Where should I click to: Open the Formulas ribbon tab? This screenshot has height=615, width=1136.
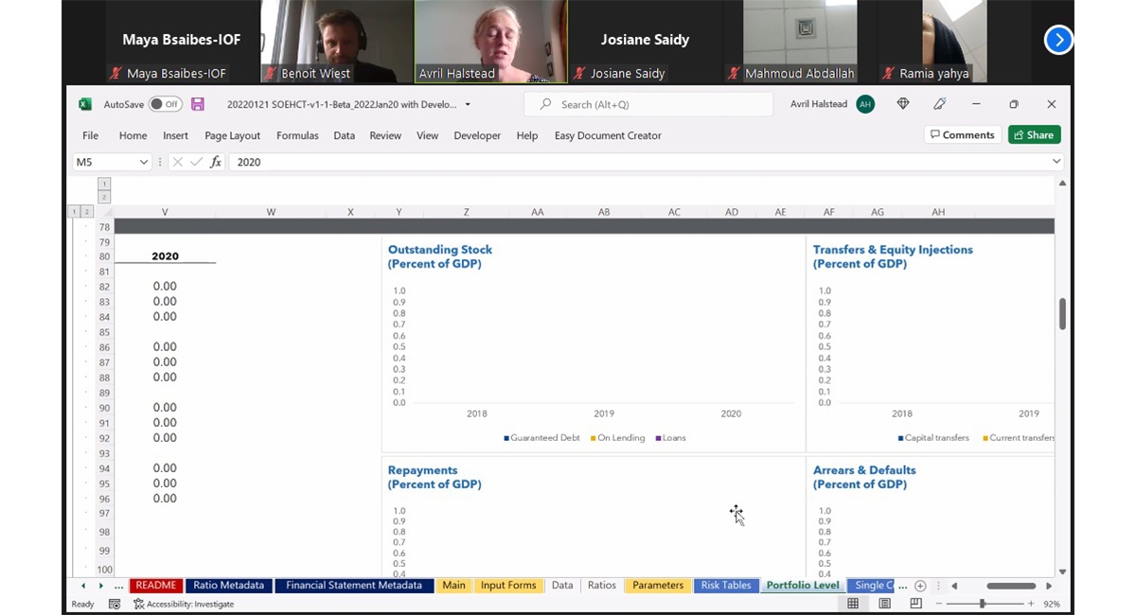pos(297,135)
